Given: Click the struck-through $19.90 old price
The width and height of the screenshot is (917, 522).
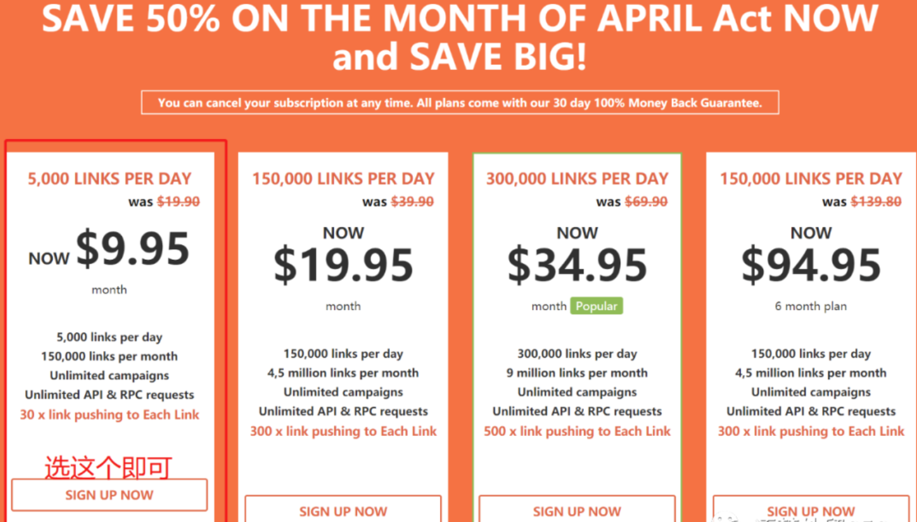Looking at the screenshot, I should tap(178, 201).
